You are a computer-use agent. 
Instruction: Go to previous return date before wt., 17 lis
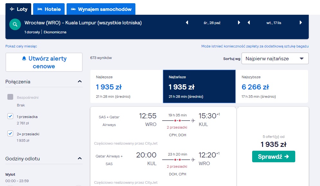[249, 22]
